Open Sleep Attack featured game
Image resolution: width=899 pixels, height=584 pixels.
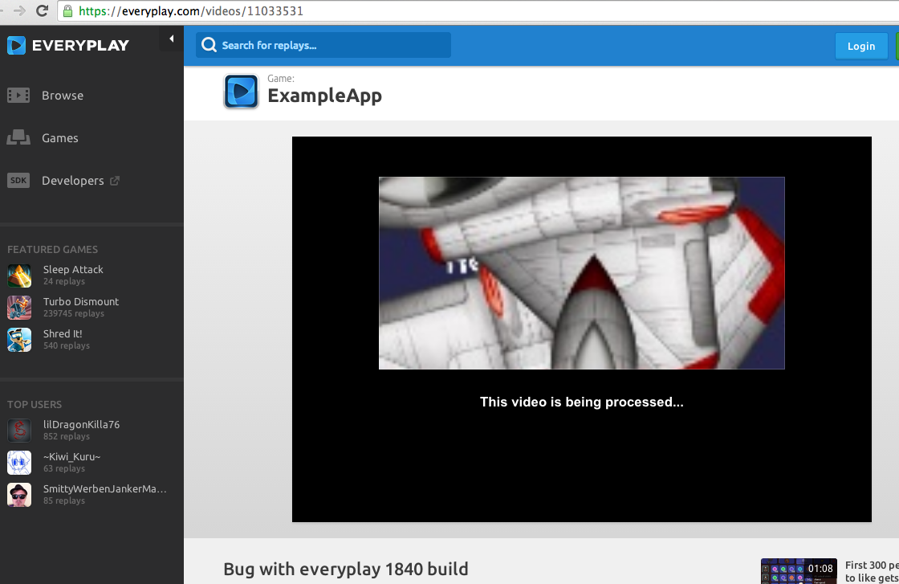[73, 269]
